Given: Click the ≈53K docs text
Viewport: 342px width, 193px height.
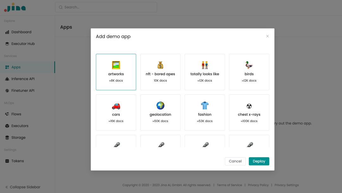Looking at the screenshot, I should [205, 121].
